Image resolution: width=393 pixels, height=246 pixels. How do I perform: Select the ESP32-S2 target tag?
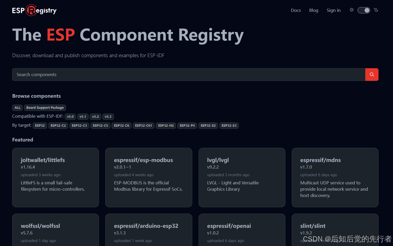click(208, 126)
